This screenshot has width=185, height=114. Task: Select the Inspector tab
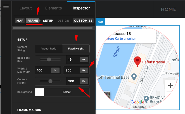pyautogui.click(x=81, y=8)
